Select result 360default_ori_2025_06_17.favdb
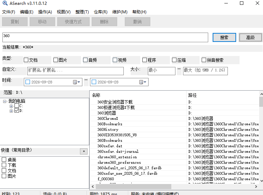The width and height of the screenshot is (263, 195). tap(129, 168)
